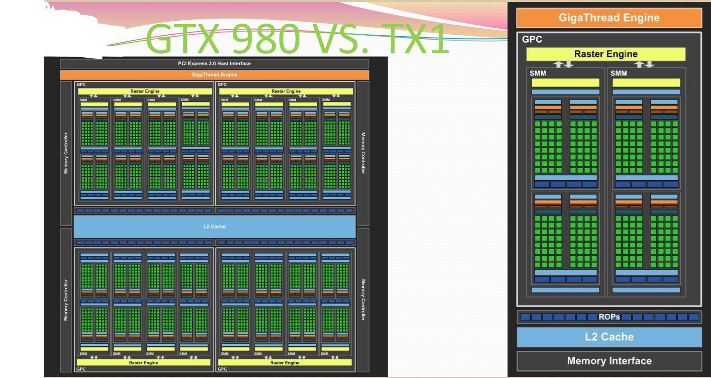Click the GPC label in TX1 diagram
The height and width of the screenshot is (378, 711).
click(x=532, y=39)
